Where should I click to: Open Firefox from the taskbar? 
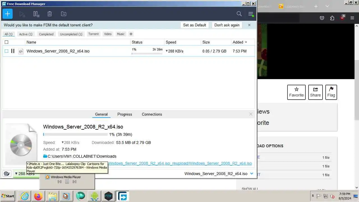pyautogui.click(x=38, y=196)
